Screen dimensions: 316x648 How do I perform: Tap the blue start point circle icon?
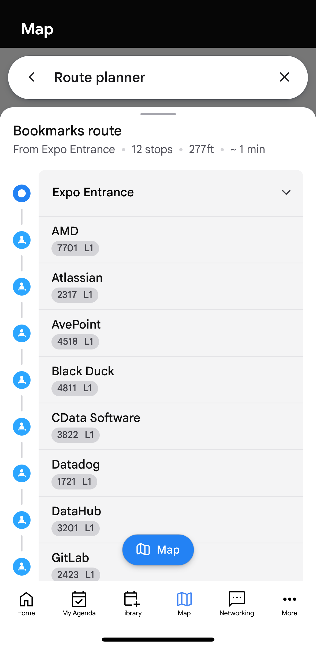[x=22, y=193]
